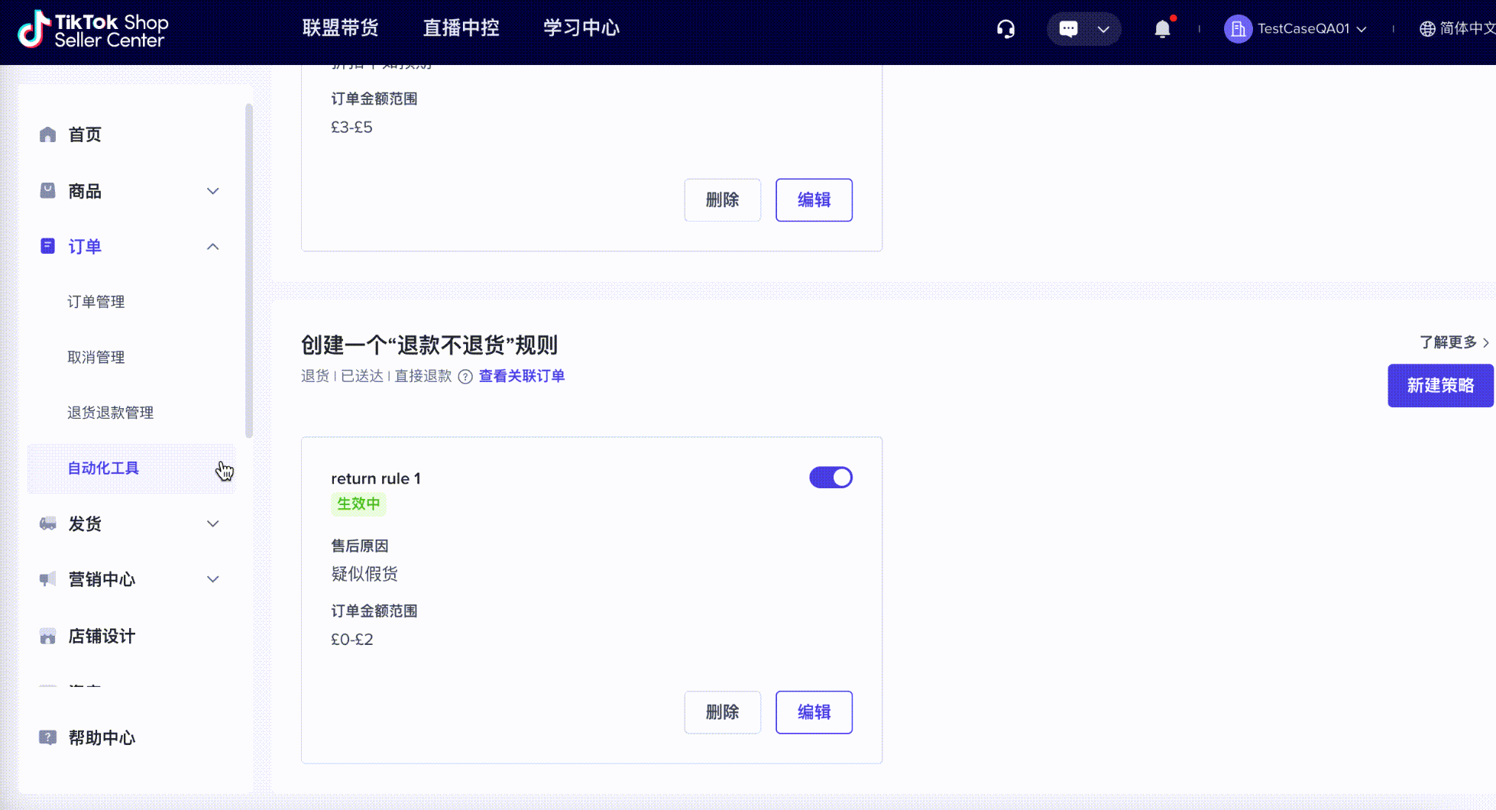The width and height of the screenshot is (1496, 810).
Task: Open the 查看关联订单 link
Action: tap(521, 376)
